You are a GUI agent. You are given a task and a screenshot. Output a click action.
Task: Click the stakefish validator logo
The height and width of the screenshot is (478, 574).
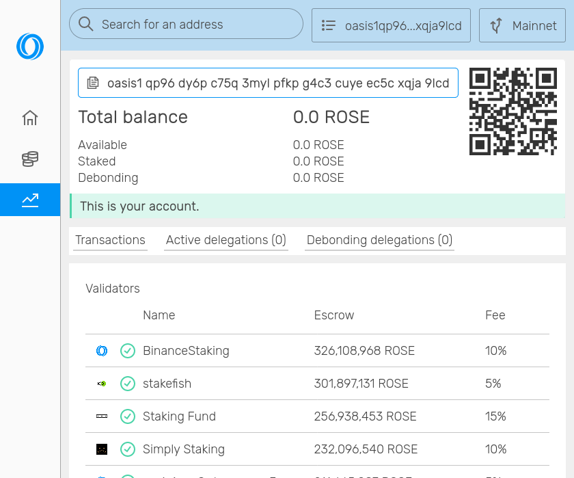click(101, 384)
